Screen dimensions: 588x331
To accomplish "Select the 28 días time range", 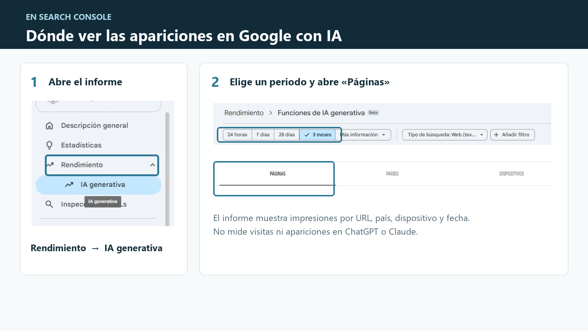I will 287,135.
